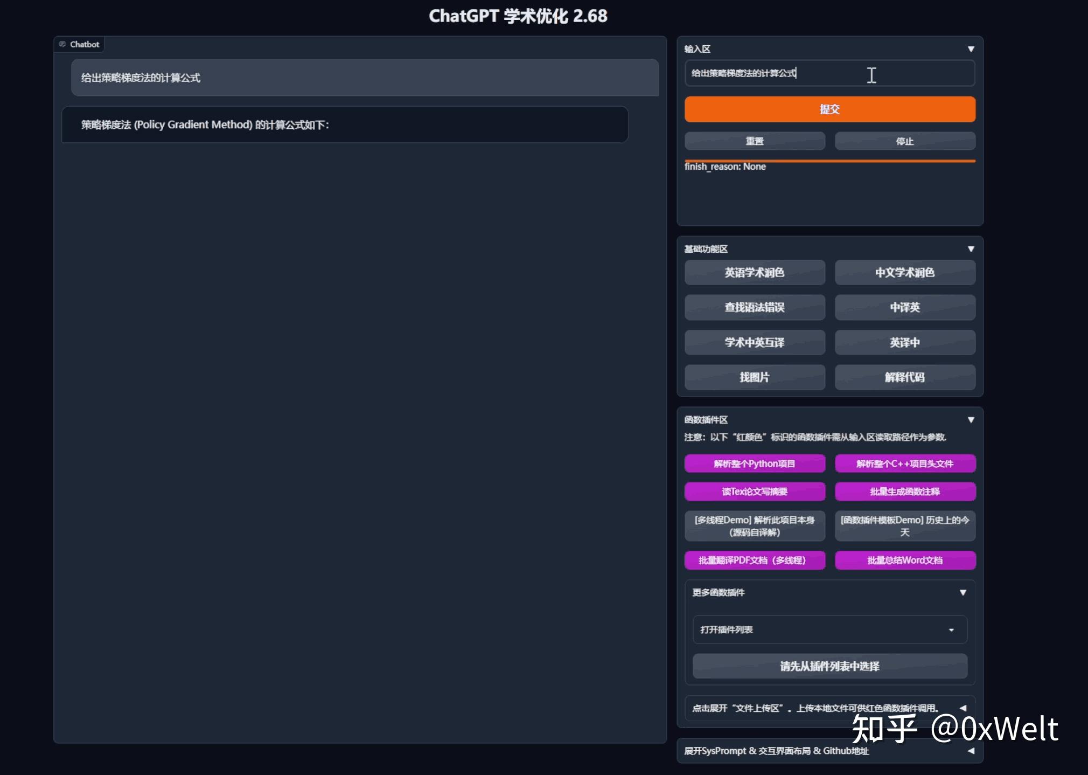Collapse the 基础功能区 panel arrow

click(x=971, y=249)
